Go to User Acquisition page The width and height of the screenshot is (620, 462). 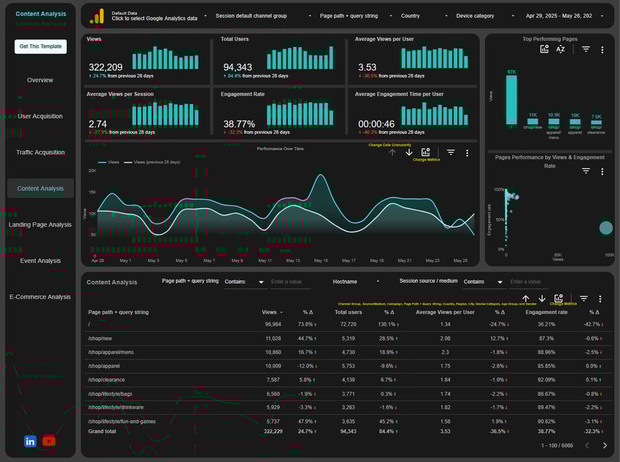pyautogui.click(x=40, y=116)
